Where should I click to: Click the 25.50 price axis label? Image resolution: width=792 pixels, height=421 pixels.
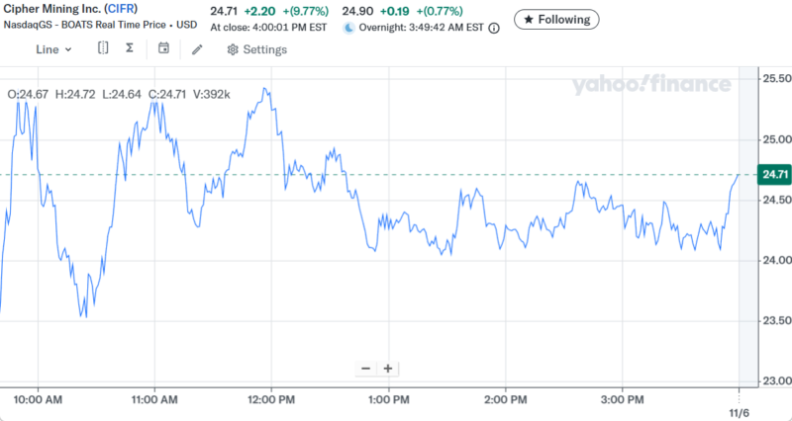tap(772, 78)
